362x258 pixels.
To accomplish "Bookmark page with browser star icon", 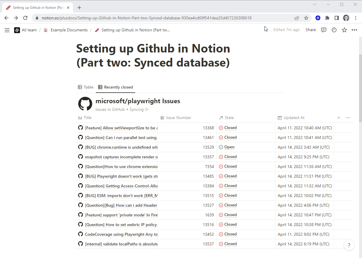I will click(306, 18).
